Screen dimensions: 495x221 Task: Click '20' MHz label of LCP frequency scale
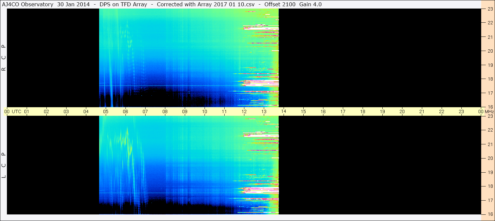(490, 158)
